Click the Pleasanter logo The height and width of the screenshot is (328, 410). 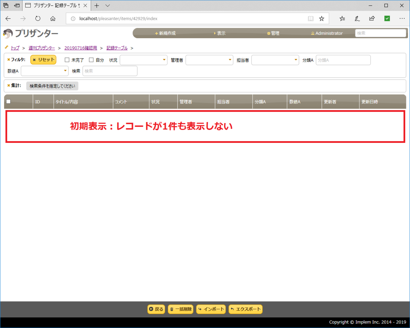pyautogui.click(x=31, y=33)
